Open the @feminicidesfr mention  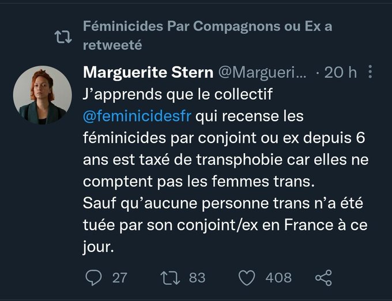pos(137,117)
